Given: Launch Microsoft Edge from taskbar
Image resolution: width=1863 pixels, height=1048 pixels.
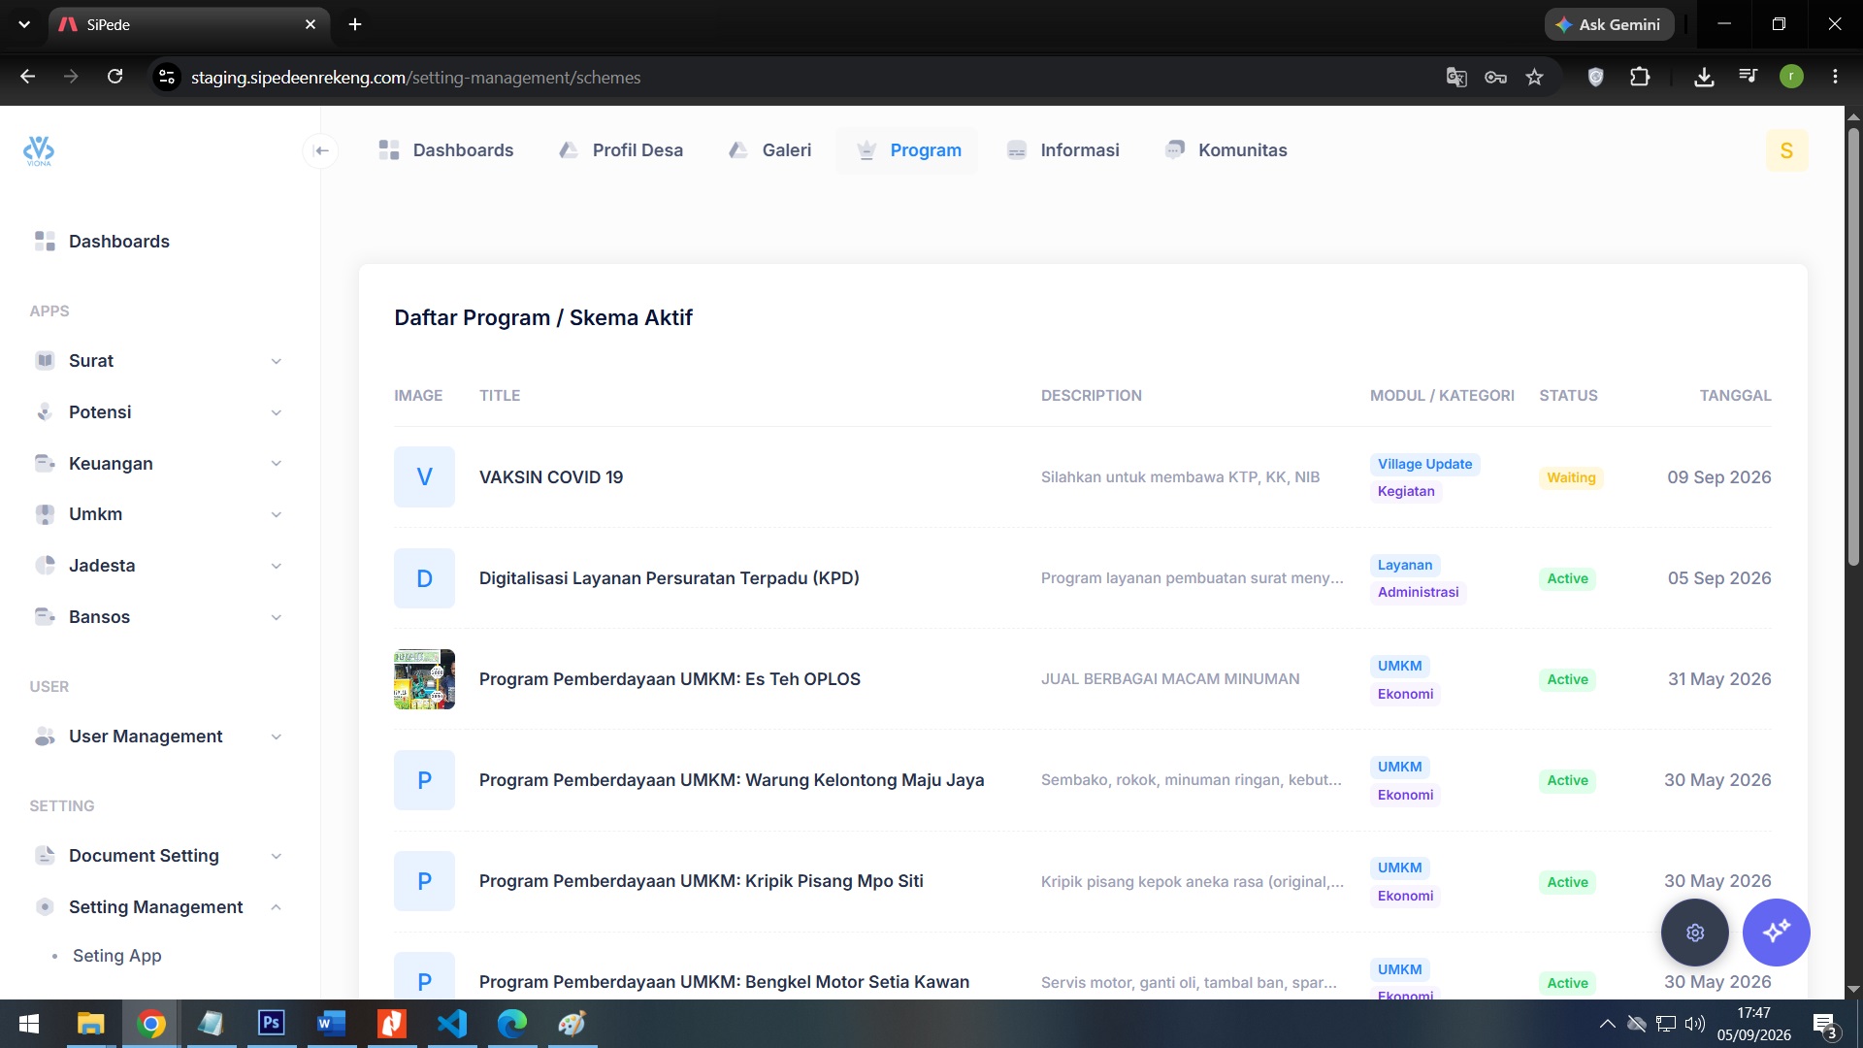Looking at the screenshot, I should point(512,1024).
